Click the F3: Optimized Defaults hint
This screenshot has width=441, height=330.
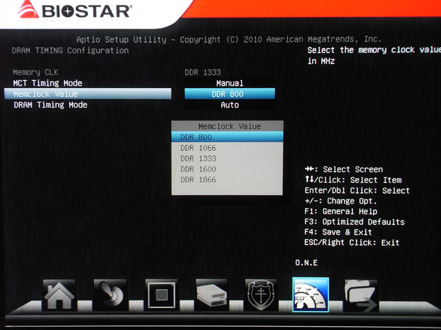click(354, 222)
